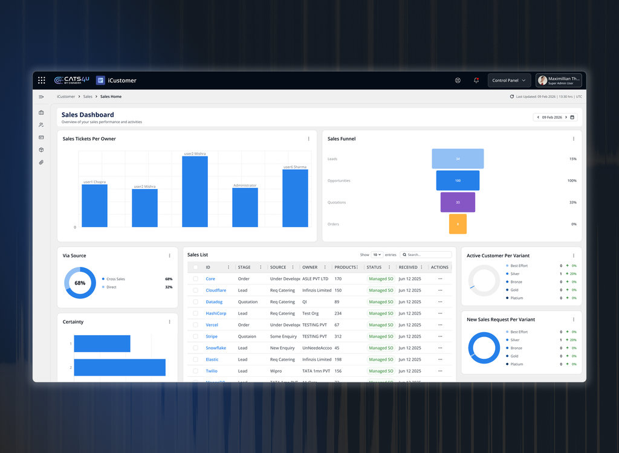The width and height of the screenshot is (619, 453).
Task: Select Sales Home breadcrumb
Action: point(111,97)
